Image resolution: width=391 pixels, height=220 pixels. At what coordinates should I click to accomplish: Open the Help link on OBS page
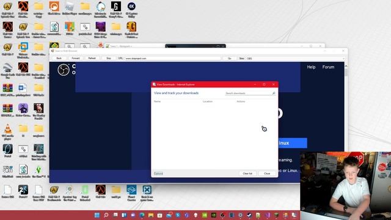[x=311, y=67]
